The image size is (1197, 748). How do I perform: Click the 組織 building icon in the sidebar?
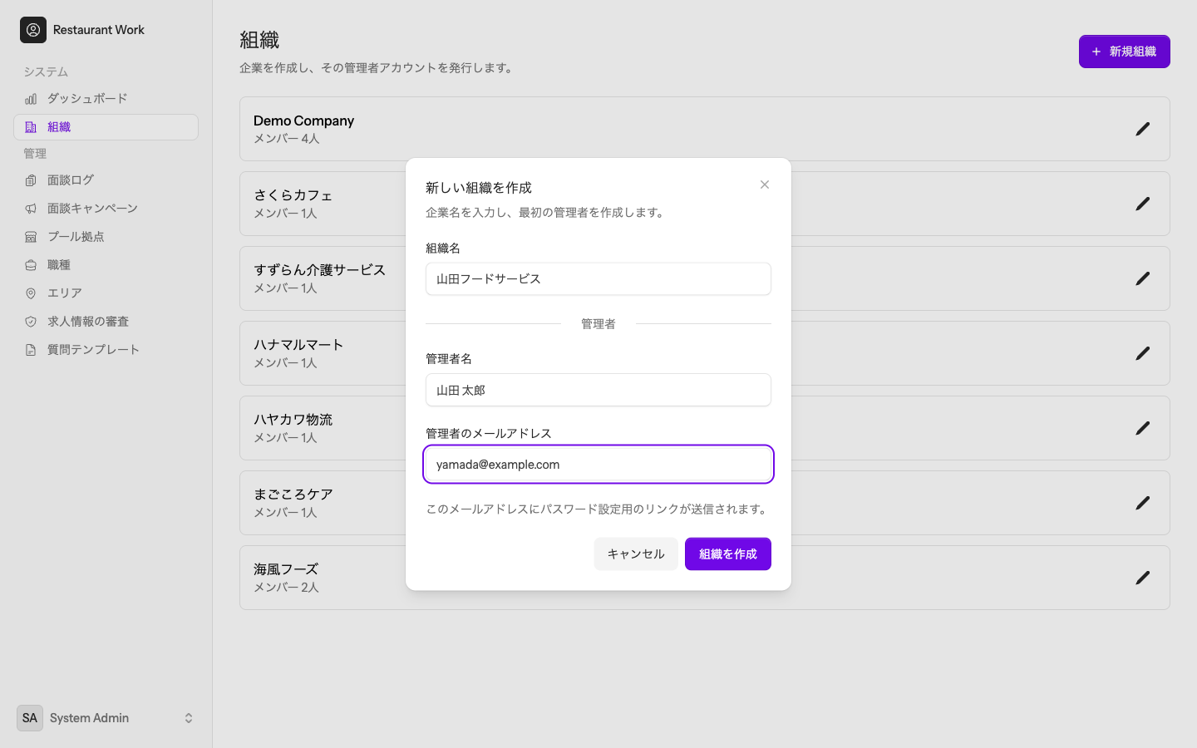[31, 127]
